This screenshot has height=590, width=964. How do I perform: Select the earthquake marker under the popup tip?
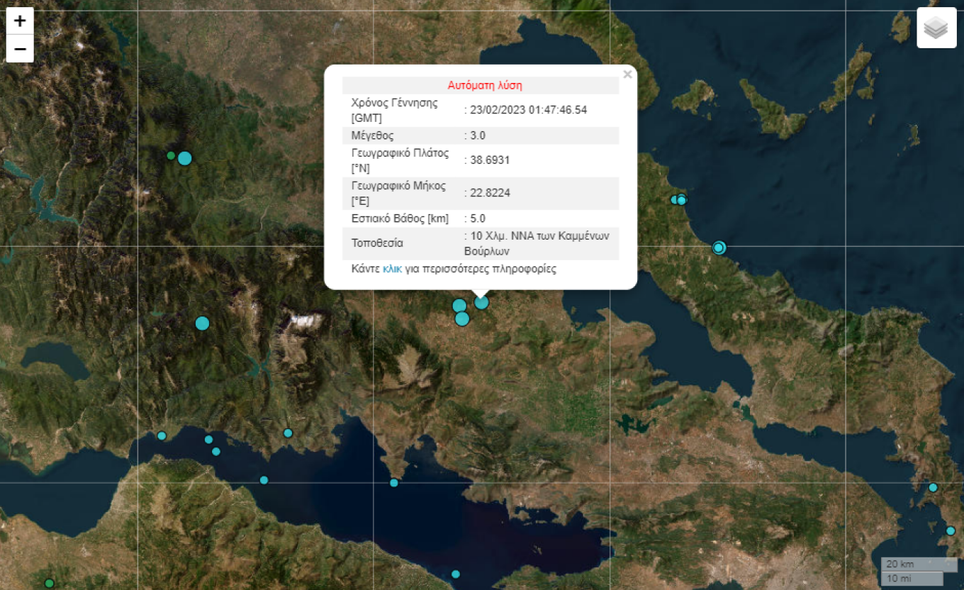tap(481, 302)
